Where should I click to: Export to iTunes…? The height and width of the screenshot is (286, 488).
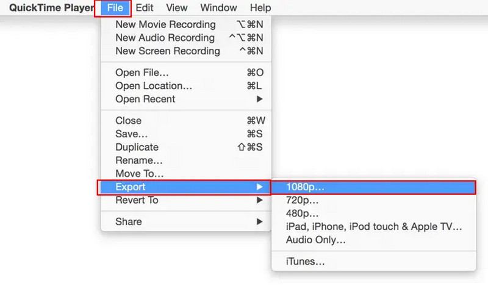[305, 262]
